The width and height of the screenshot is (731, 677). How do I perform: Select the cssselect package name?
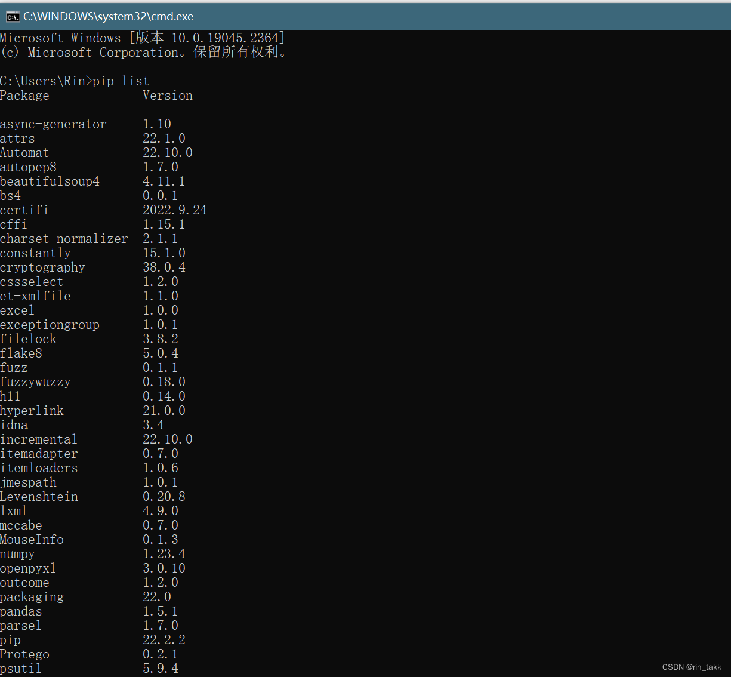(32, 282)
